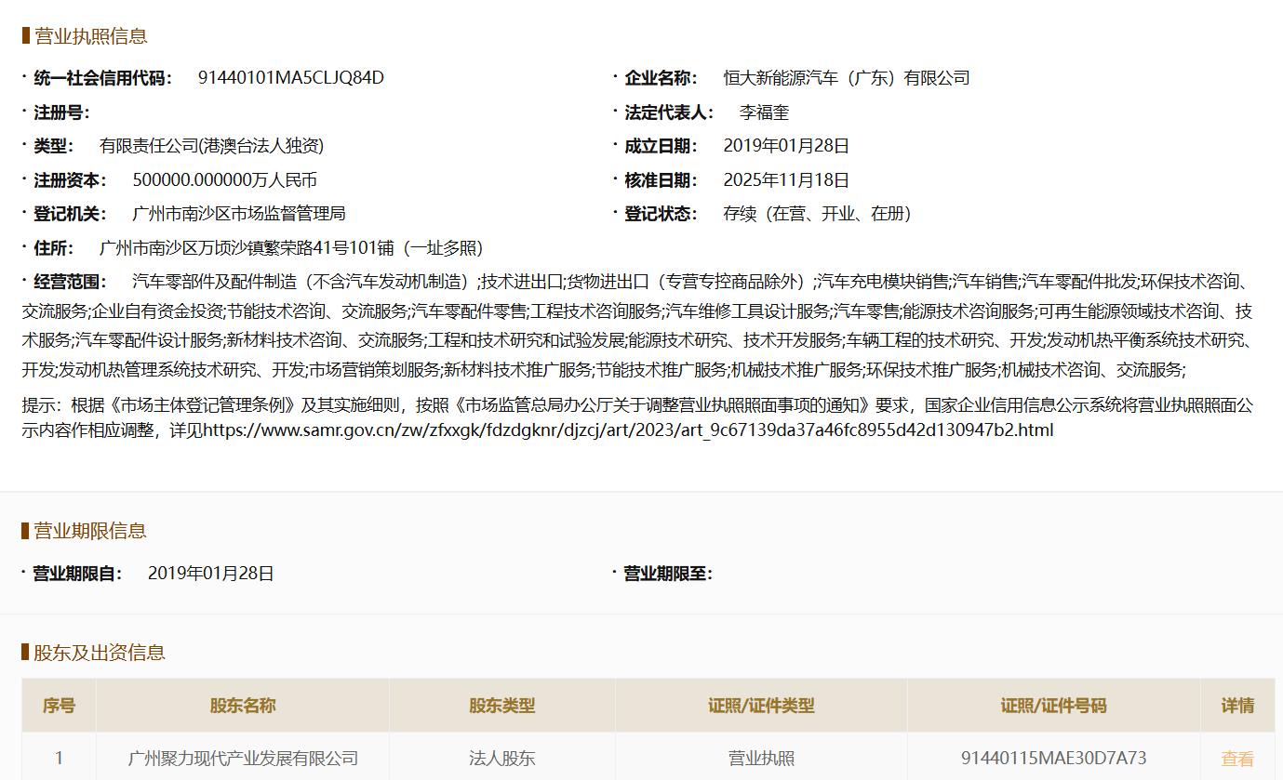Viewport: 1283px width, 780px height.
Task: Click the 证照/证件类型 column header
Action: (x=761, y=706)
